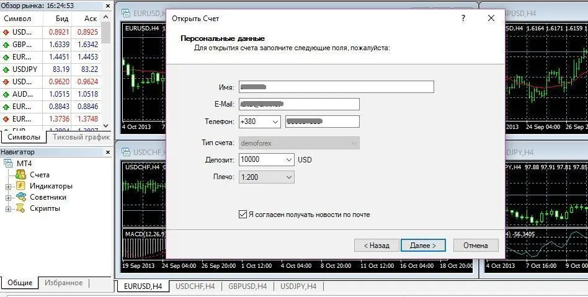Click the Отмена cancel button
588x297 pixels.
coord(476,246)
